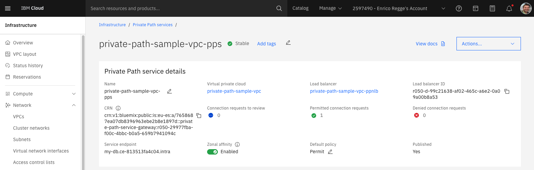Open the Actions dropdown

[488, 44]
